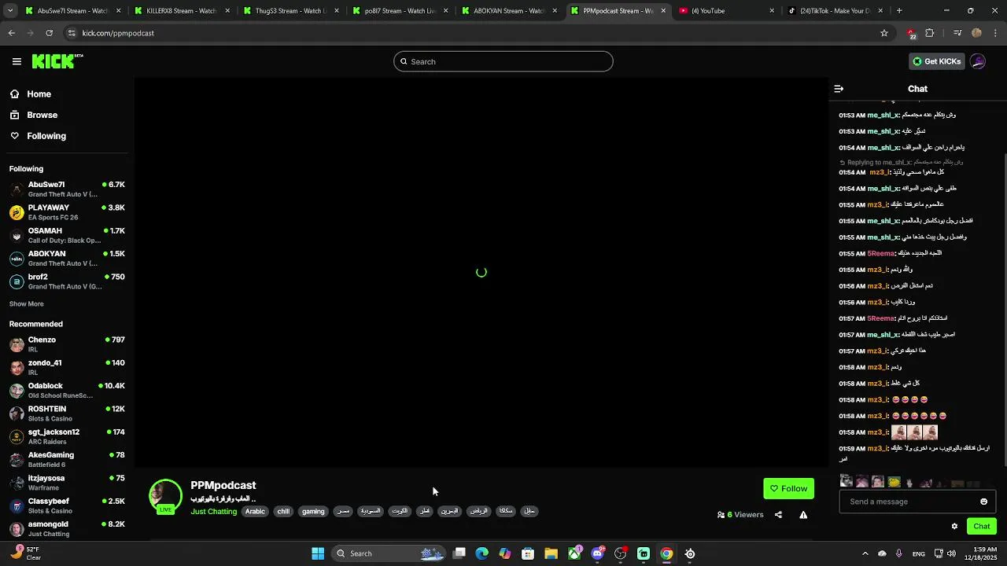
Task: Collapse the chat panel
Action: tap(839, 89)
